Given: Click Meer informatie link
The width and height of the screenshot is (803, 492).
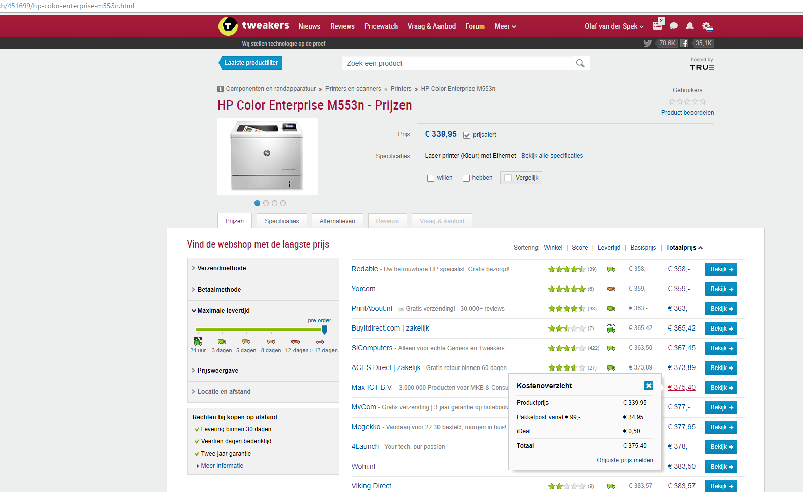Looking at the screenshot, I should [x=222, y=466].
